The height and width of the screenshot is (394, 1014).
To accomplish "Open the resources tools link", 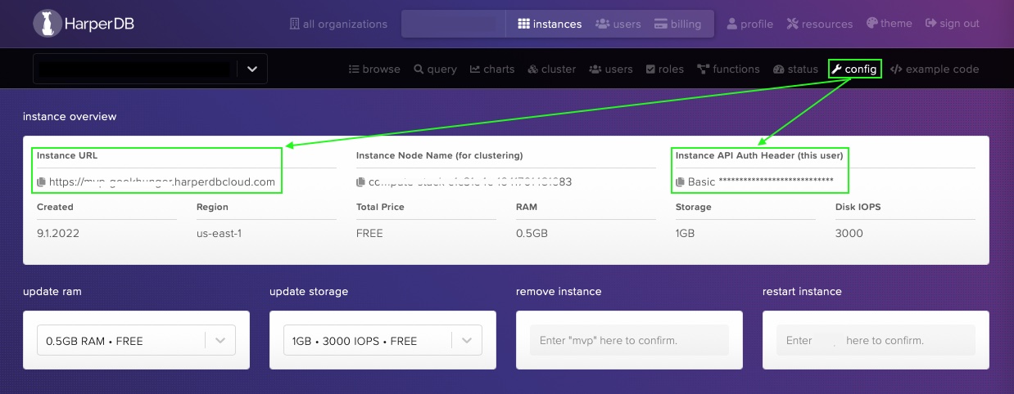I will tap(819, 24).
